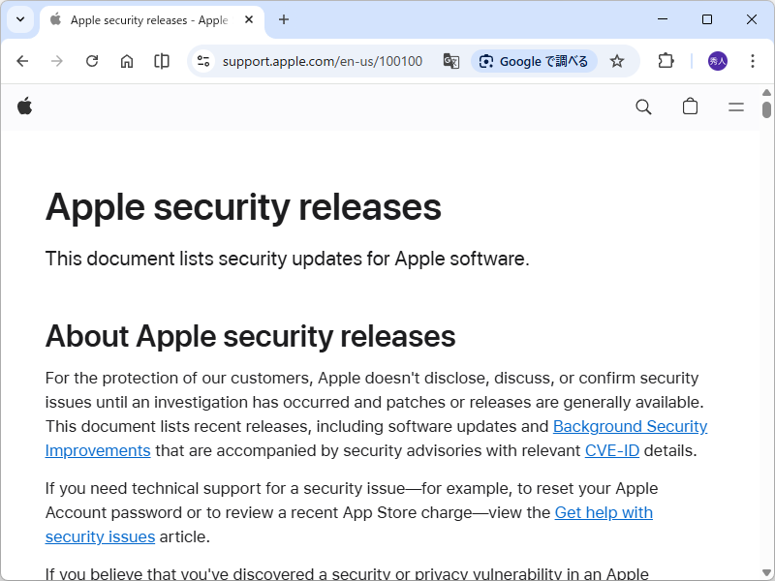Open the home page icon
The image size is (775, 581).
coord(127,60)
